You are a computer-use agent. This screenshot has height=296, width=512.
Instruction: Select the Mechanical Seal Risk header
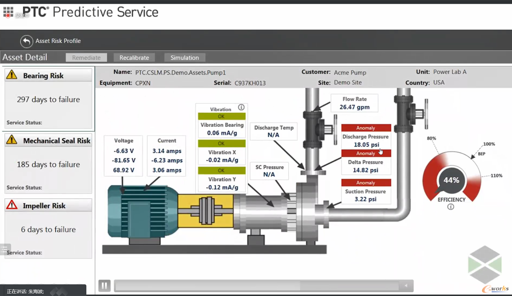[x=48, y=140]
